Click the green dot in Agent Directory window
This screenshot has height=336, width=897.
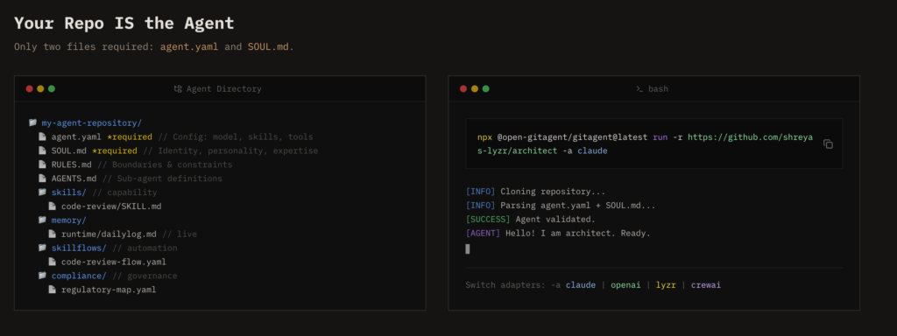click(52, 88)
